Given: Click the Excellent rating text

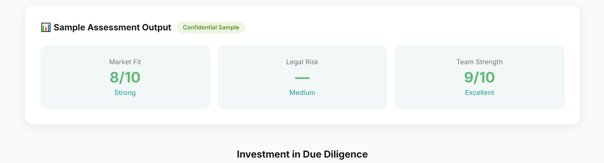Looking at the screenshot, I should point(479,93).
